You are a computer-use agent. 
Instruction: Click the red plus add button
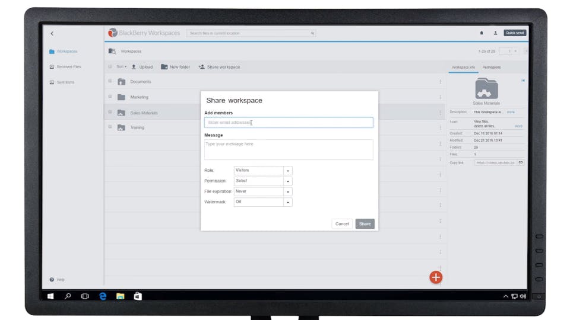[x=436, y=277]
